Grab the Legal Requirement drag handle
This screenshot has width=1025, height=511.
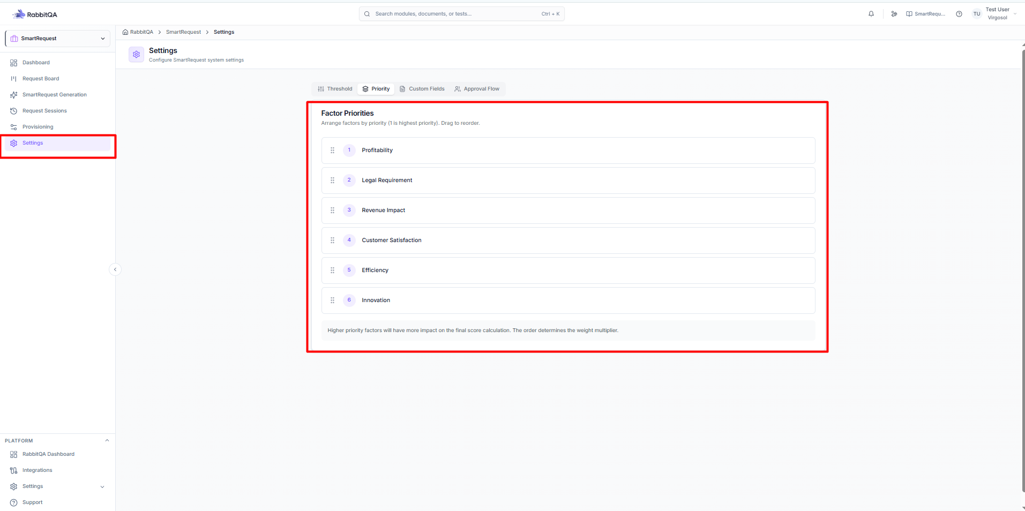point(332,181)
